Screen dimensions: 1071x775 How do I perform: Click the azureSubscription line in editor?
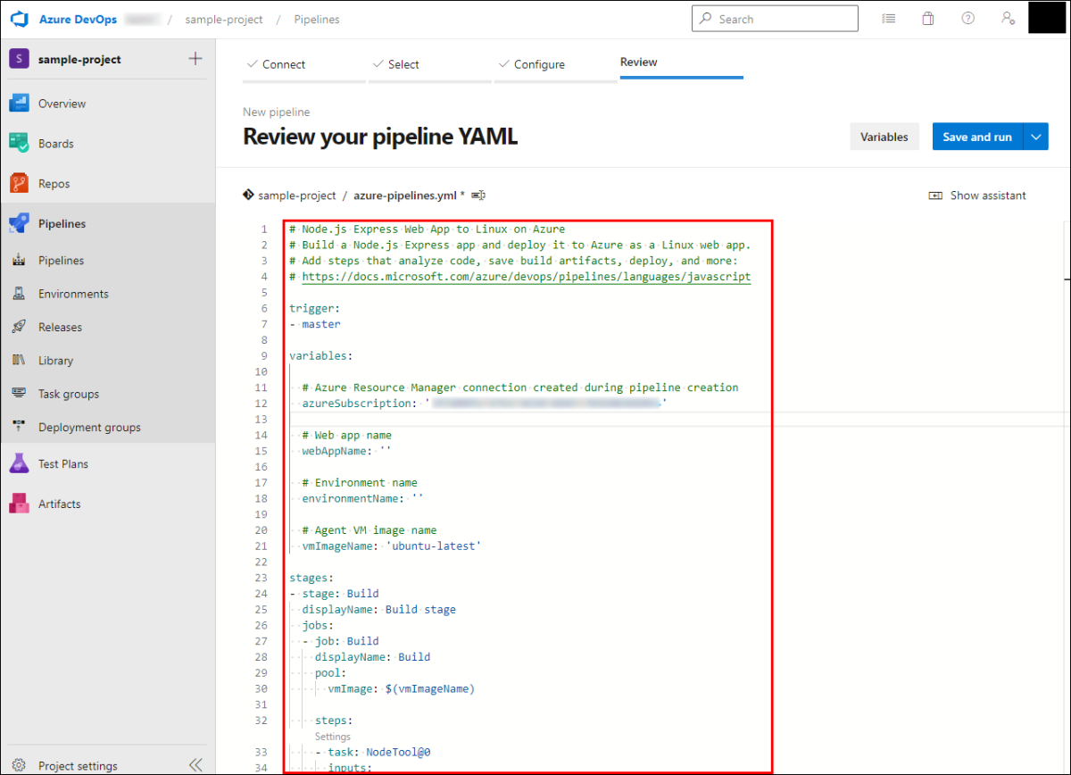pos(485,404)
